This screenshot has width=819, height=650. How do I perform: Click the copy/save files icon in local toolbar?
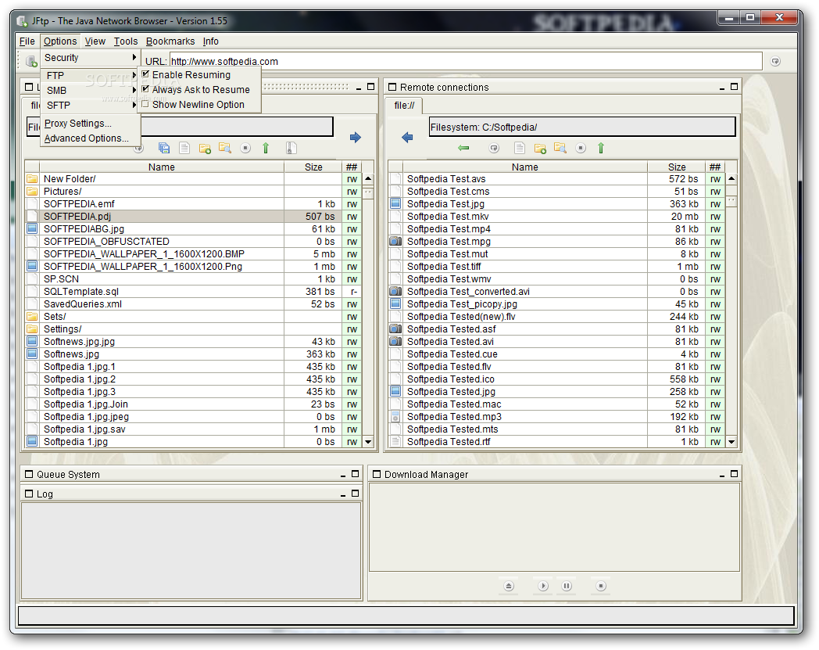[164, 148]
